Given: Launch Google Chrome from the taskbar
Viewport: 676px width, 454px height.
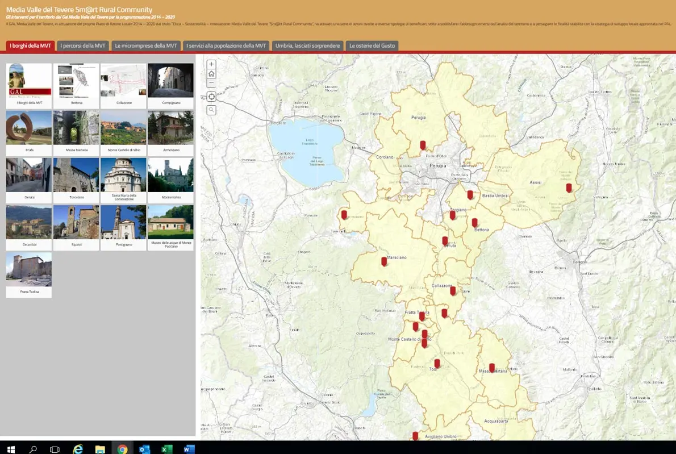Looking at the screenshot, I should pos(122,448).
